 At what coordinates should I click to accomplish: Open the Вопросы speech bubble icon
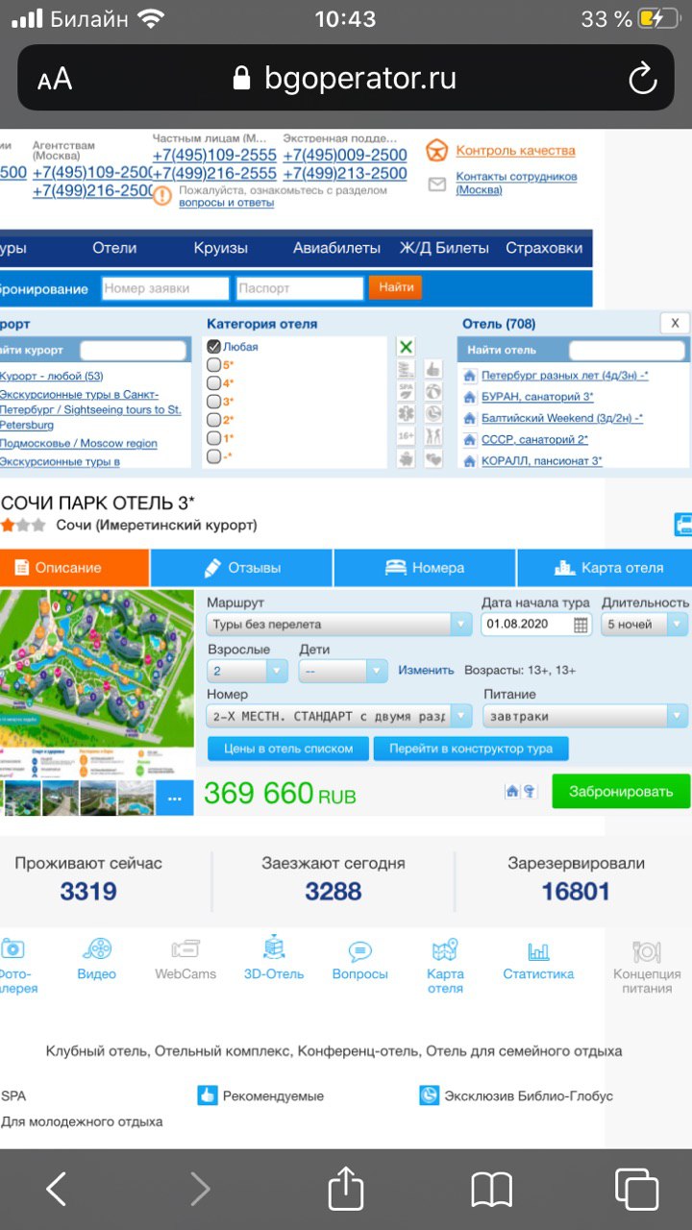(x=359, y=951)
